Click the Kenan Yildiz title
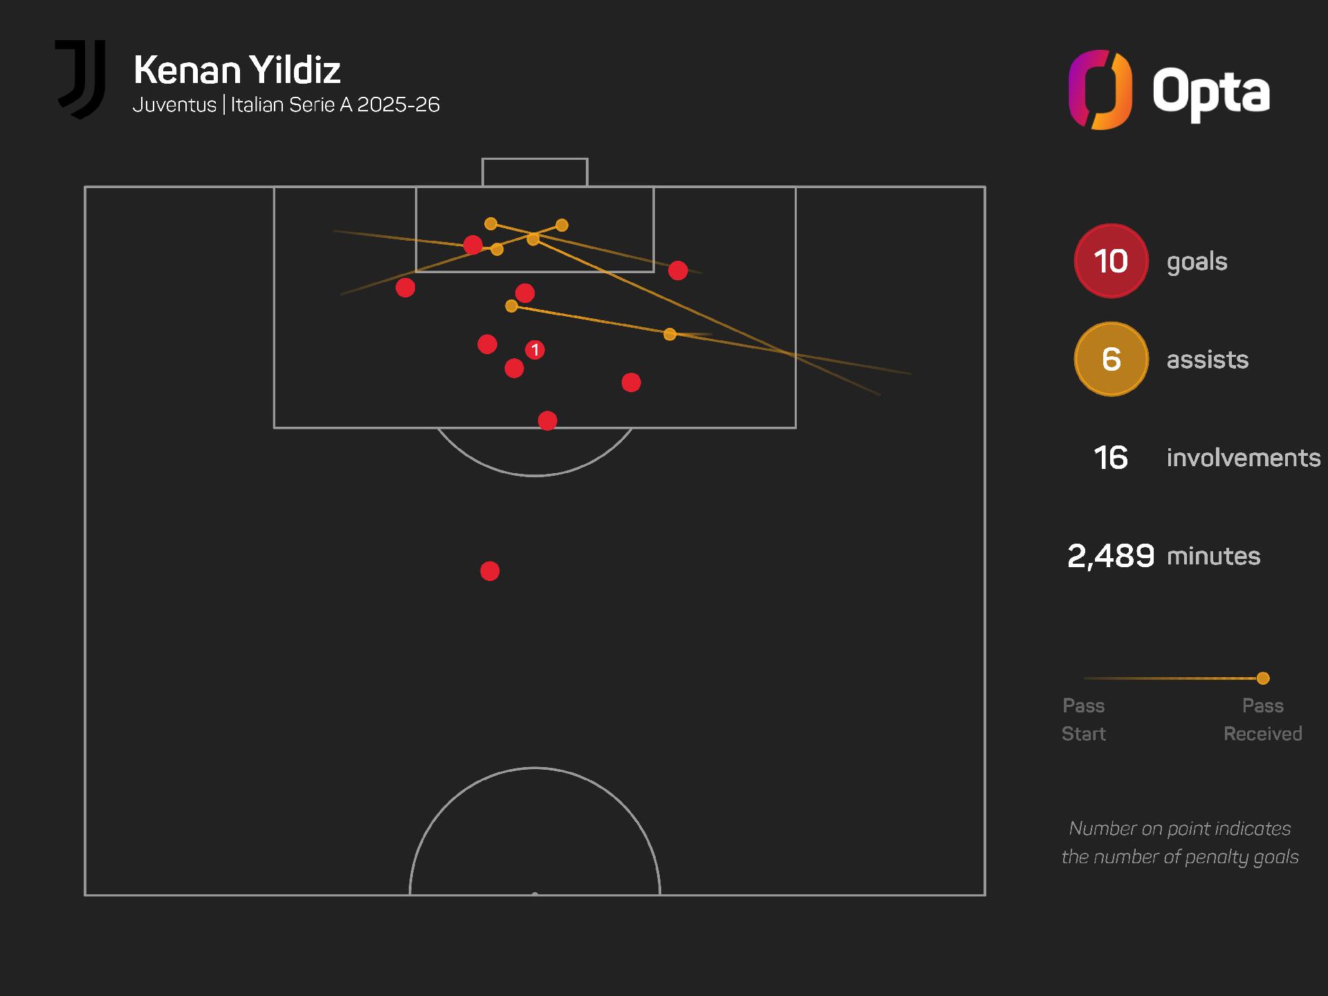This screenshot has height=996, width=1328. (237, 70)
